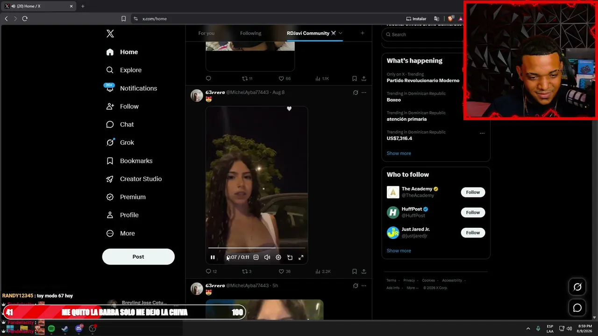Toggle video closed captions
The height and width of the screenshot is (336, 598).
click(256, 257)
